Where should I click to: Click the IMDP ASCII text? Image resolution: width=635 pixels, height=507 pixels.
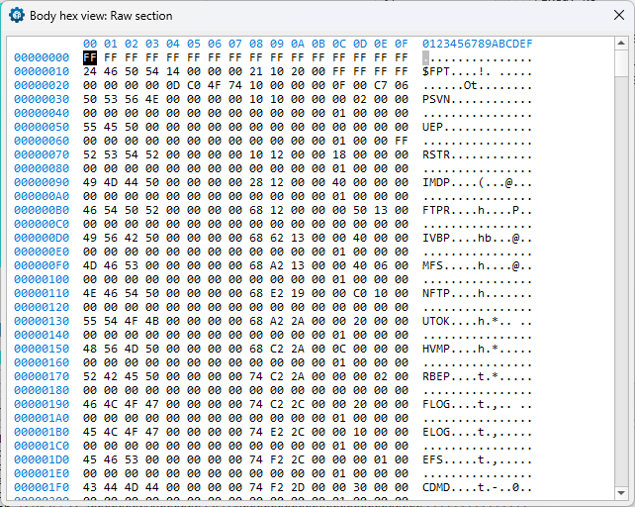[x=436, y=182]
